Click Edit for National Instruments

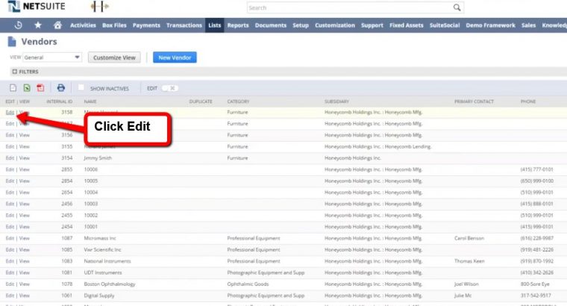(10, 261)
